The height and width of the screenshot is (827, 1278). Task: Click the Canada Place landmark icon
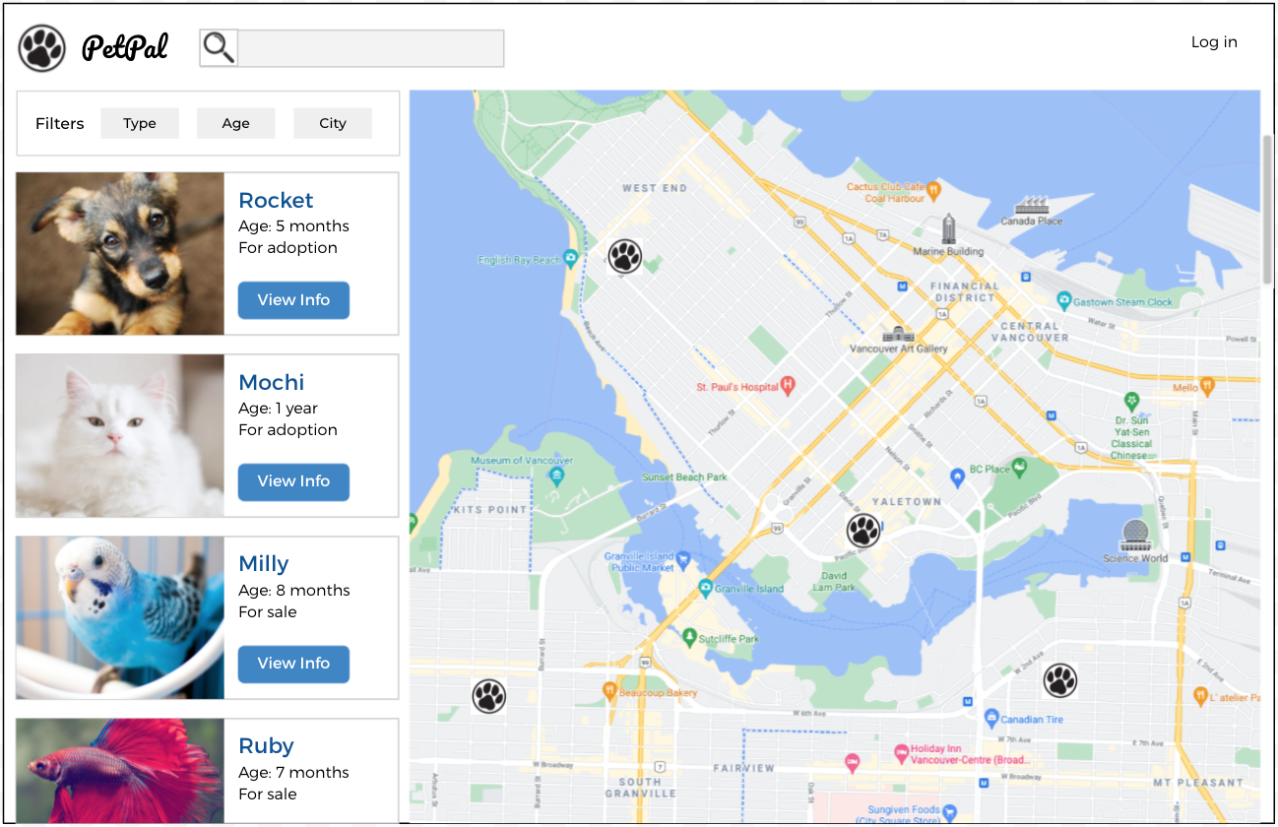(x=1031, y=205)
